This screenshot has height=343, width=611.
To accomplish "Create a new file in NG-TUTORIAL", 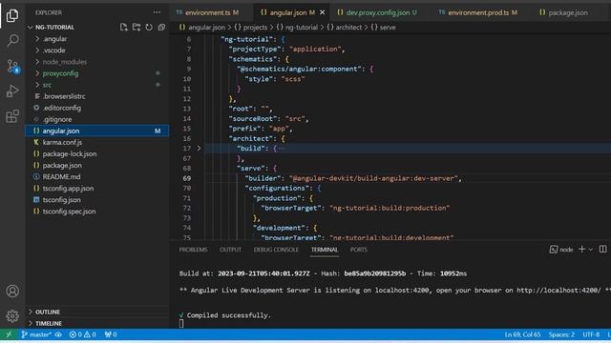I will pyautogui.click(x=123, y=28).
